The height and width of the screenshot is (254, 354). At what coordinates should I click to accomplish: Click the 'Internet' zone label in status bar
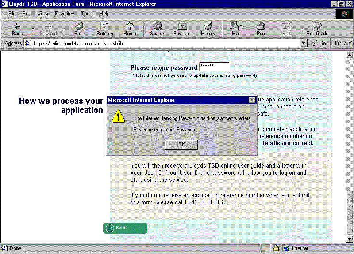click(300, 248)
